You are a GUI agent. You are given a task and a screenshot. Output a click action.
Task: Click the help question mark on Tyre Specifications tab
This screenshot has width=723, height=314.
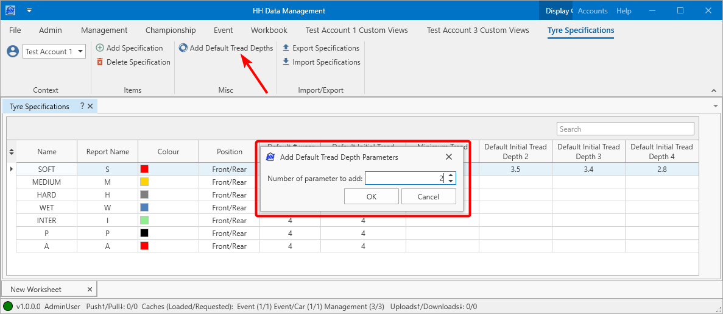[82, 106]
